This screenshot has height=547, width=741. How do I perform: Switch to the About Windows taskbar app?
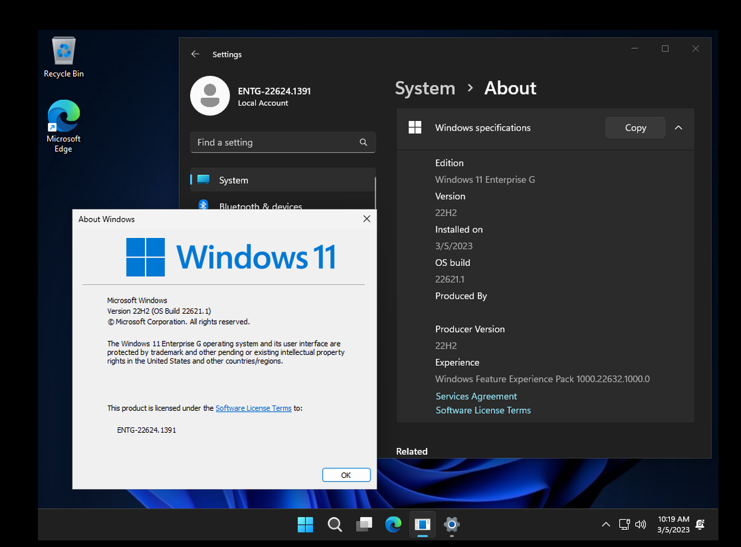(x=422, y=524)
